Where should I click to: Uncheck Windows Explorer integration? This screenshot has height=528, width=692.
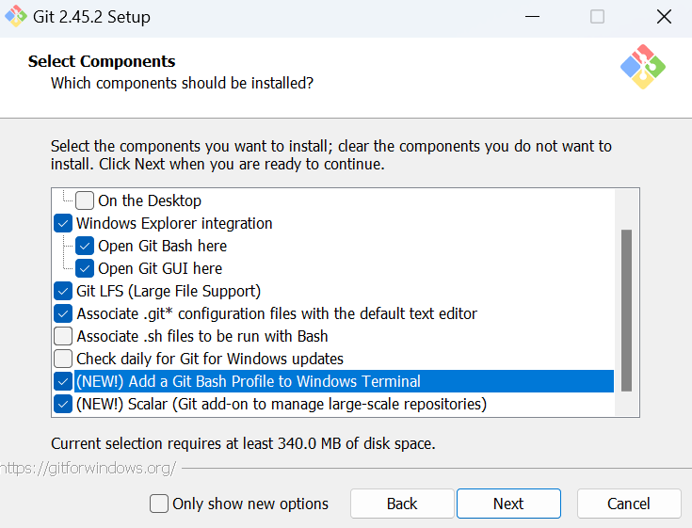click(x=63, y=223)
